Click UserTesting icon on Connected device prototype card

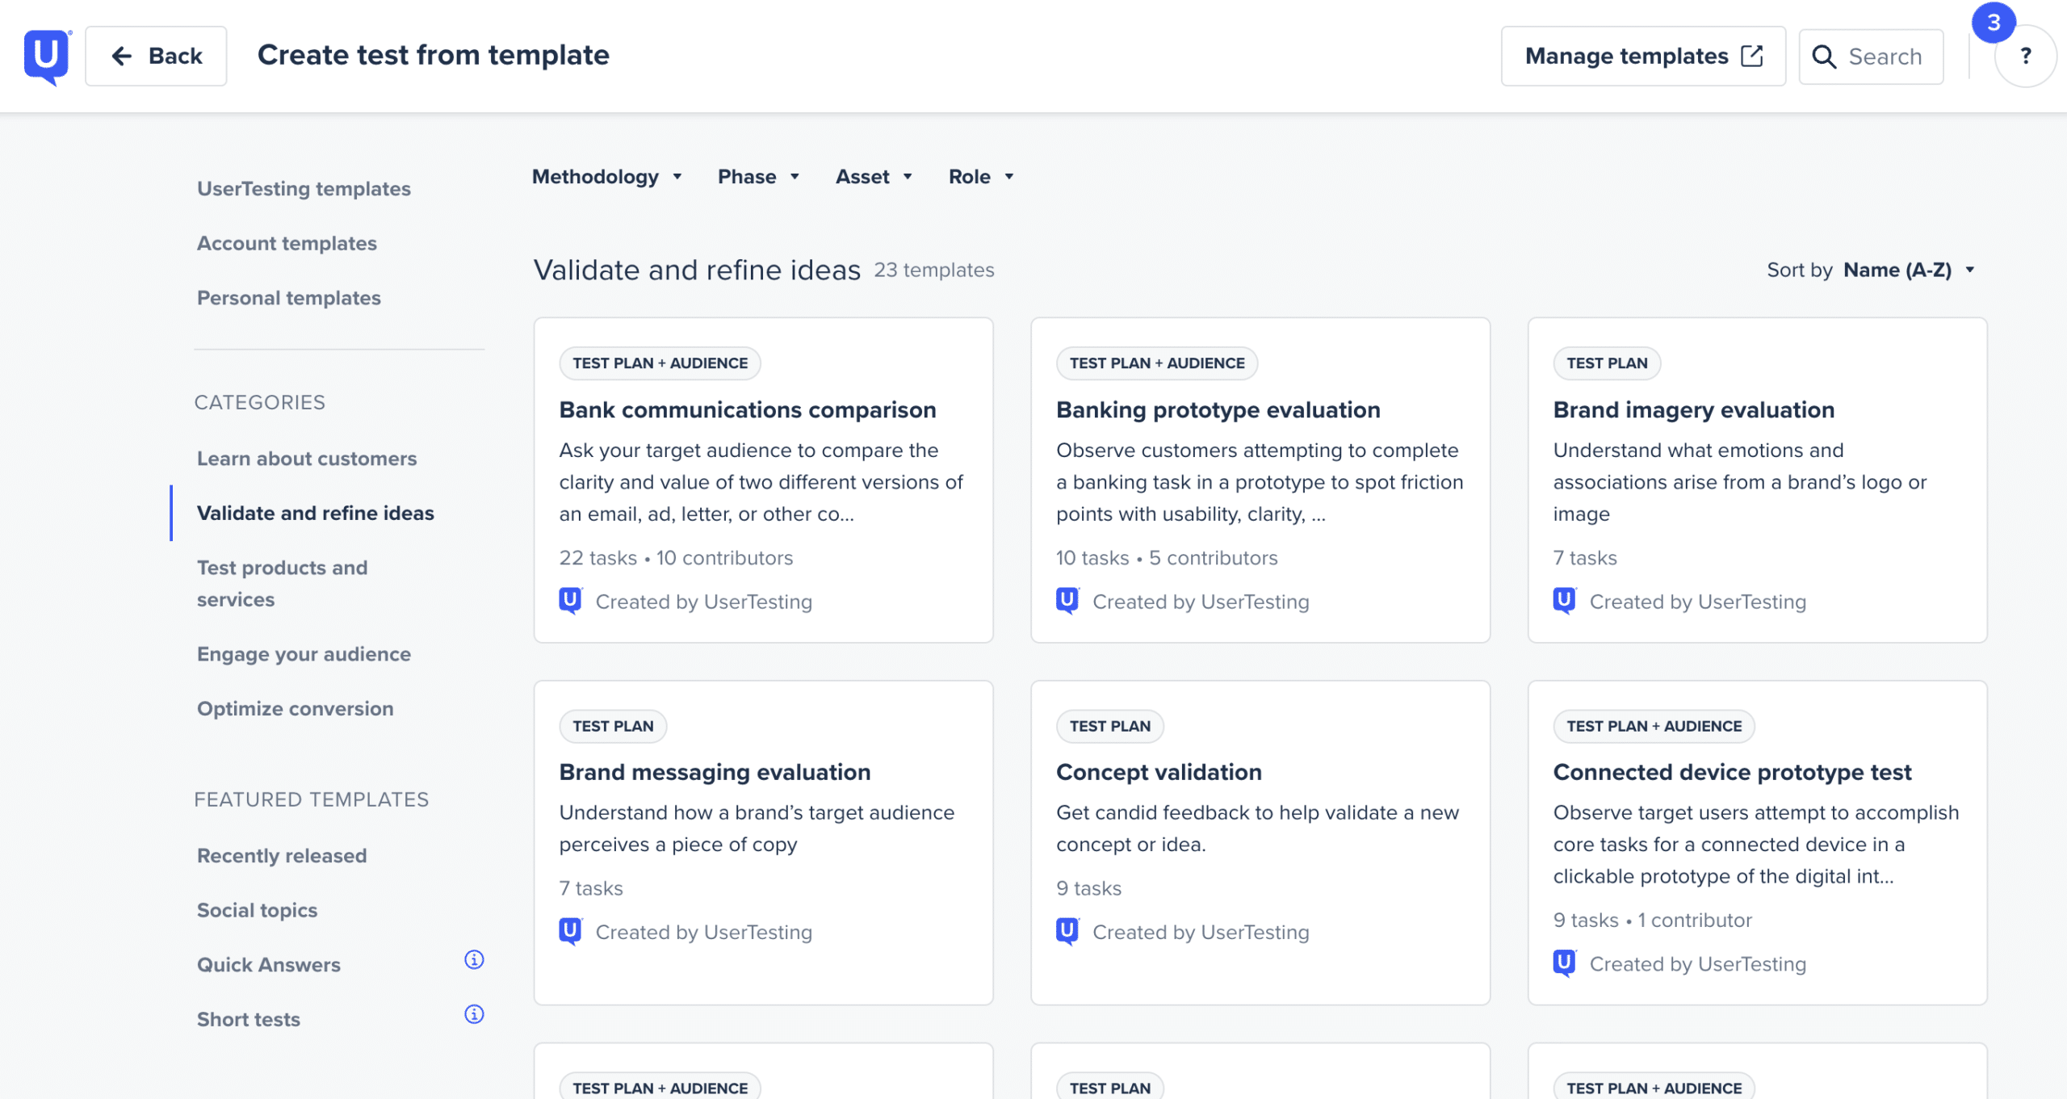[1564, 963]
